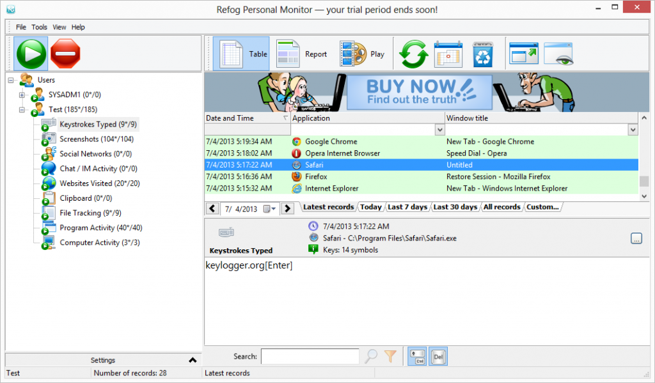Screen dimensions: 655x383
Task: Expand the SYSADM1 user node
Action: pyautogui.click(x=22, y=95)
